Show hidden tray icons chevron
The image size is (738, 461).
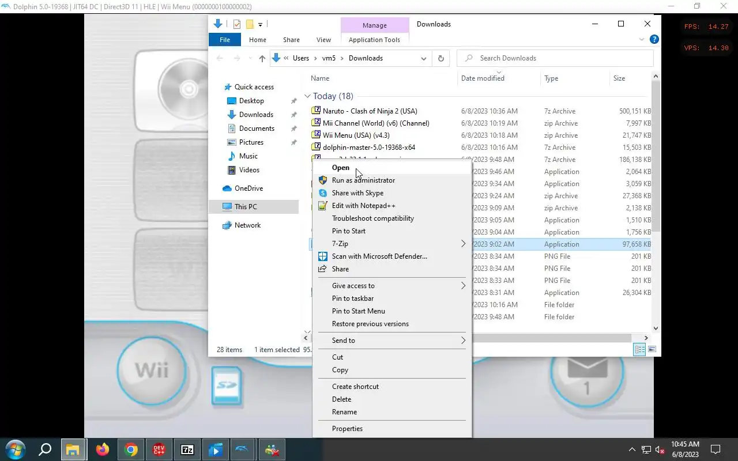pyautogui.click(x=632, y=449)
